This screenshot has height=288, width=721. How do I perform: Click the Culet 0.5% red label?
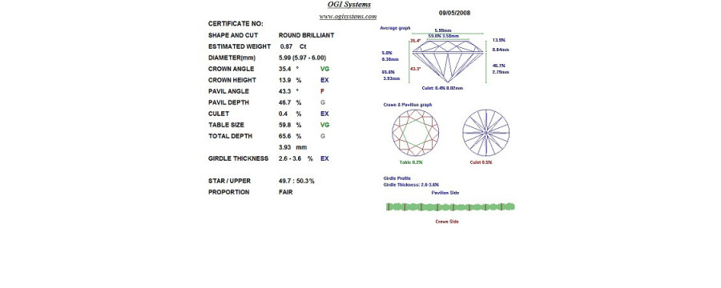pyautogui.click(x=481, y=162)
